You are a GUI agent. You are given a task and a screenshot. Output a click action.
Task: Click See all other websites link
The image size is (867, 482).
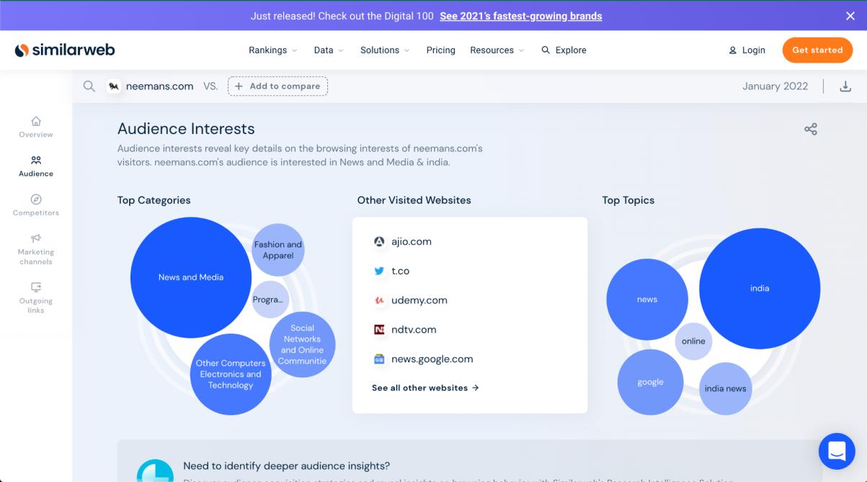point(425,388)
